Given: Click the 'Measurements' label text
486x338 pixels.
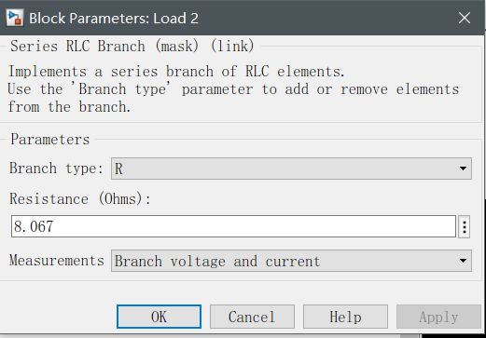Looking at the screenshot, I should point(57,260).
